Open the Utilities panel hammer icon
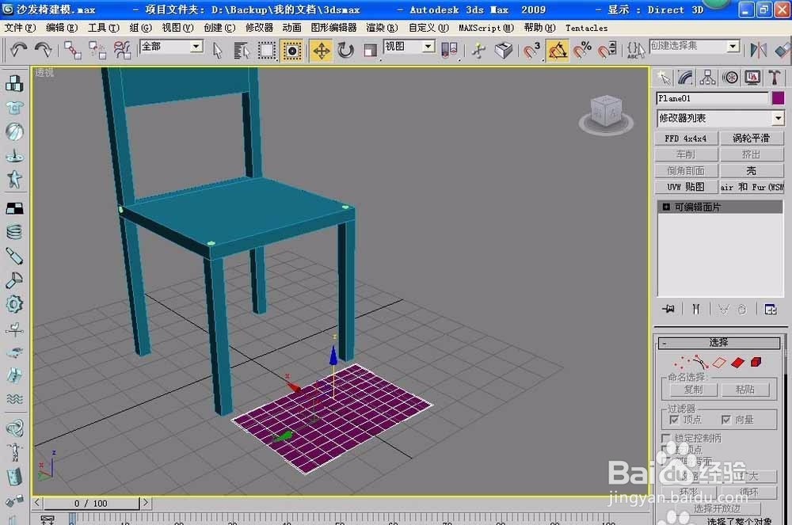This screenshot has height=525, width=792. coord(774,77)
